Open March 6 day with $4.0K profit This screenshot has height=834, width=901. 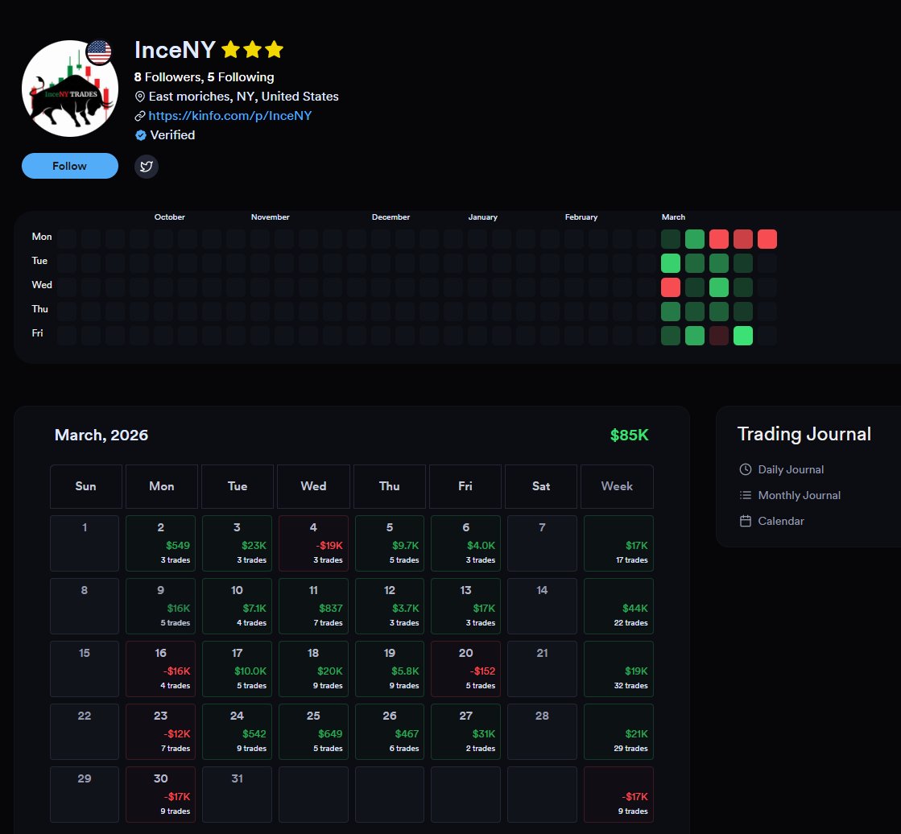[465, 543]
